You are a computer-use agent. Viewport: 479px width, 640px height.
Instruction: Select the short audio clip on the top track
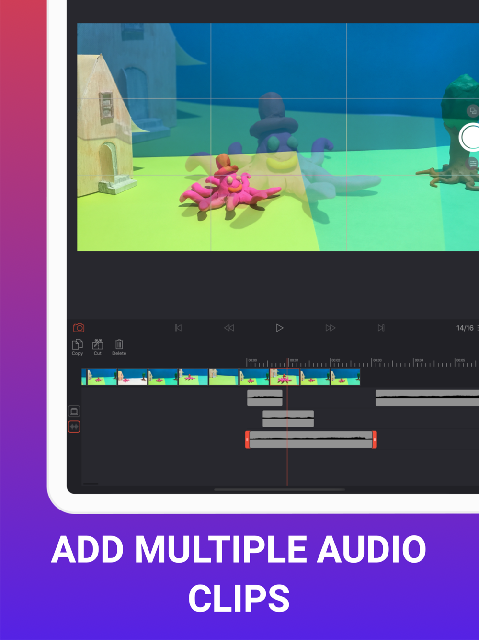[265, 398]
